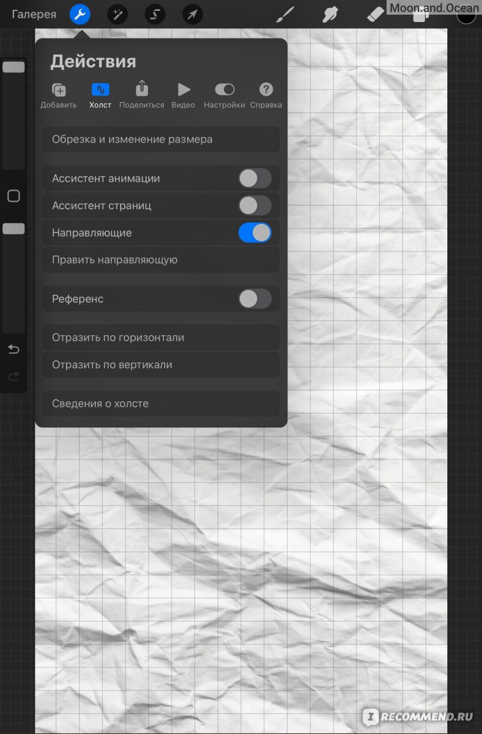Open the black color circle
The image size is (482, 734).
coord(466,15)
